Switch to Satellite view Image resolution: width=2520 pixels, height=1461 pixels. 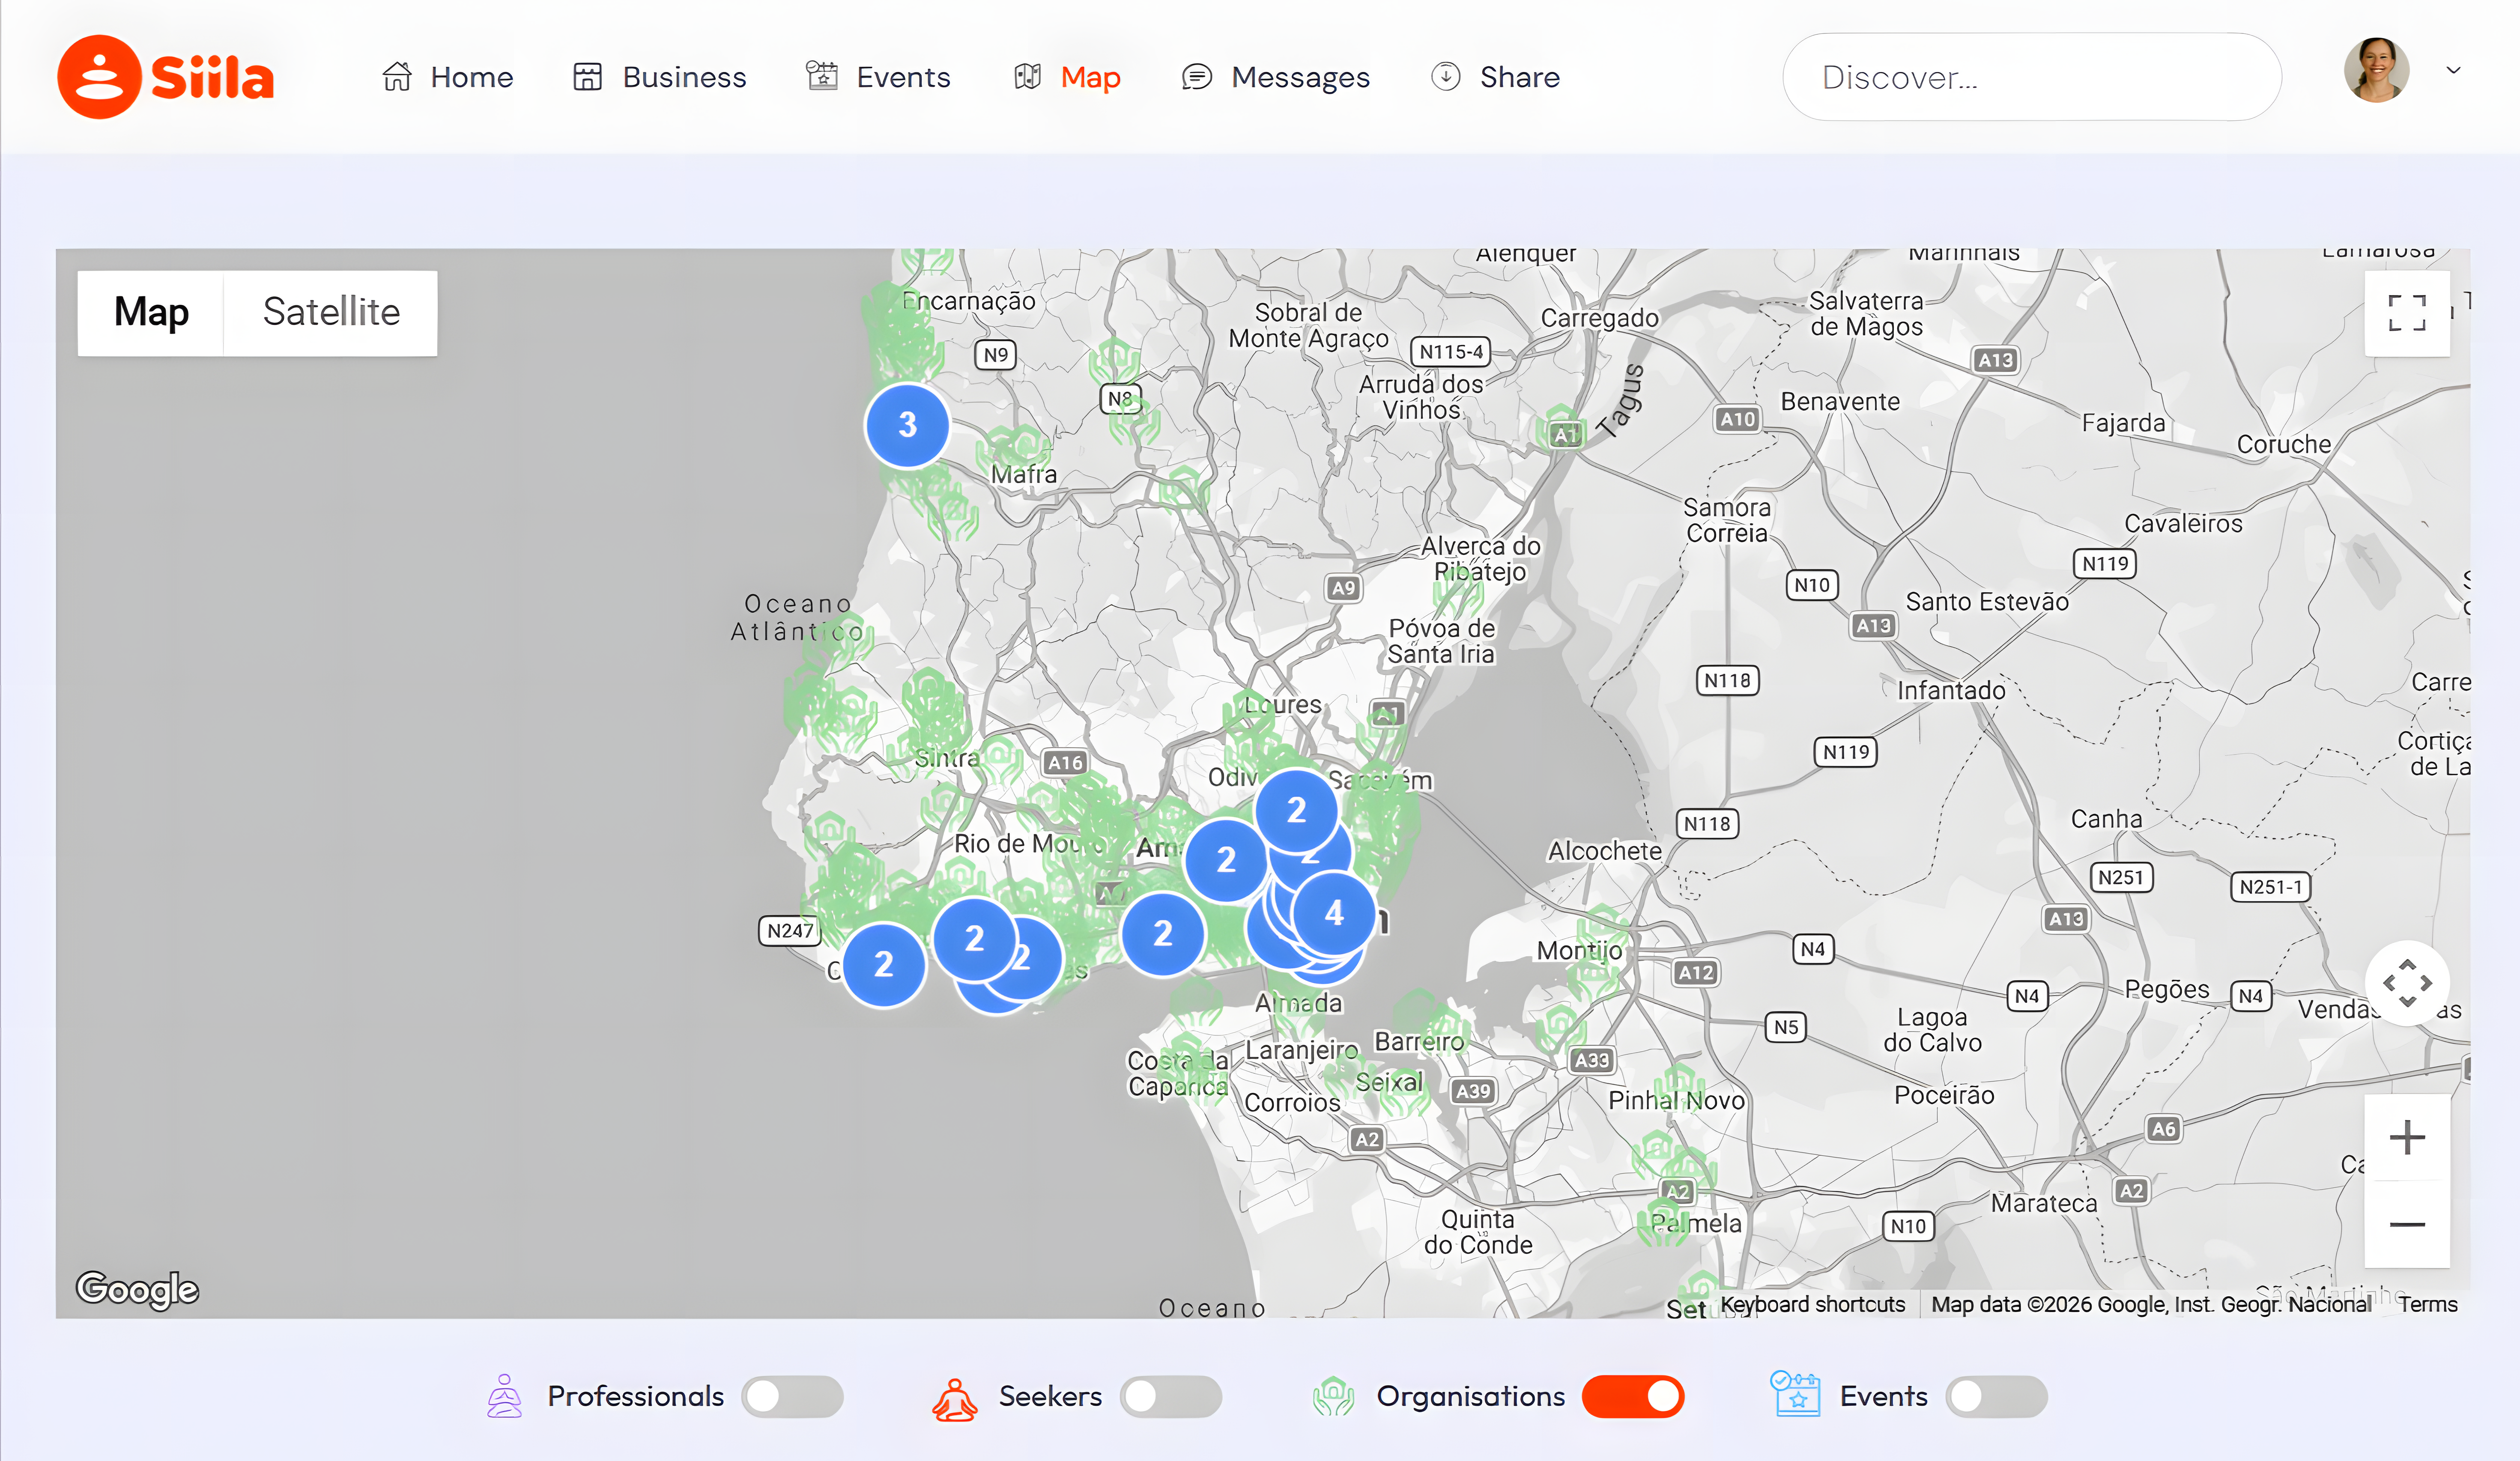pos(331,312)
